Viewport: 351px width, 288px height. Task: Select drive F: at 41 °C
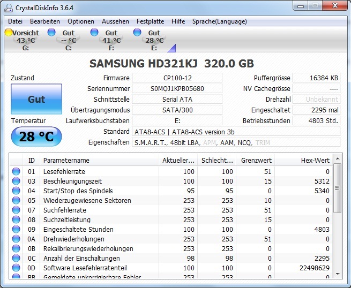108,40
